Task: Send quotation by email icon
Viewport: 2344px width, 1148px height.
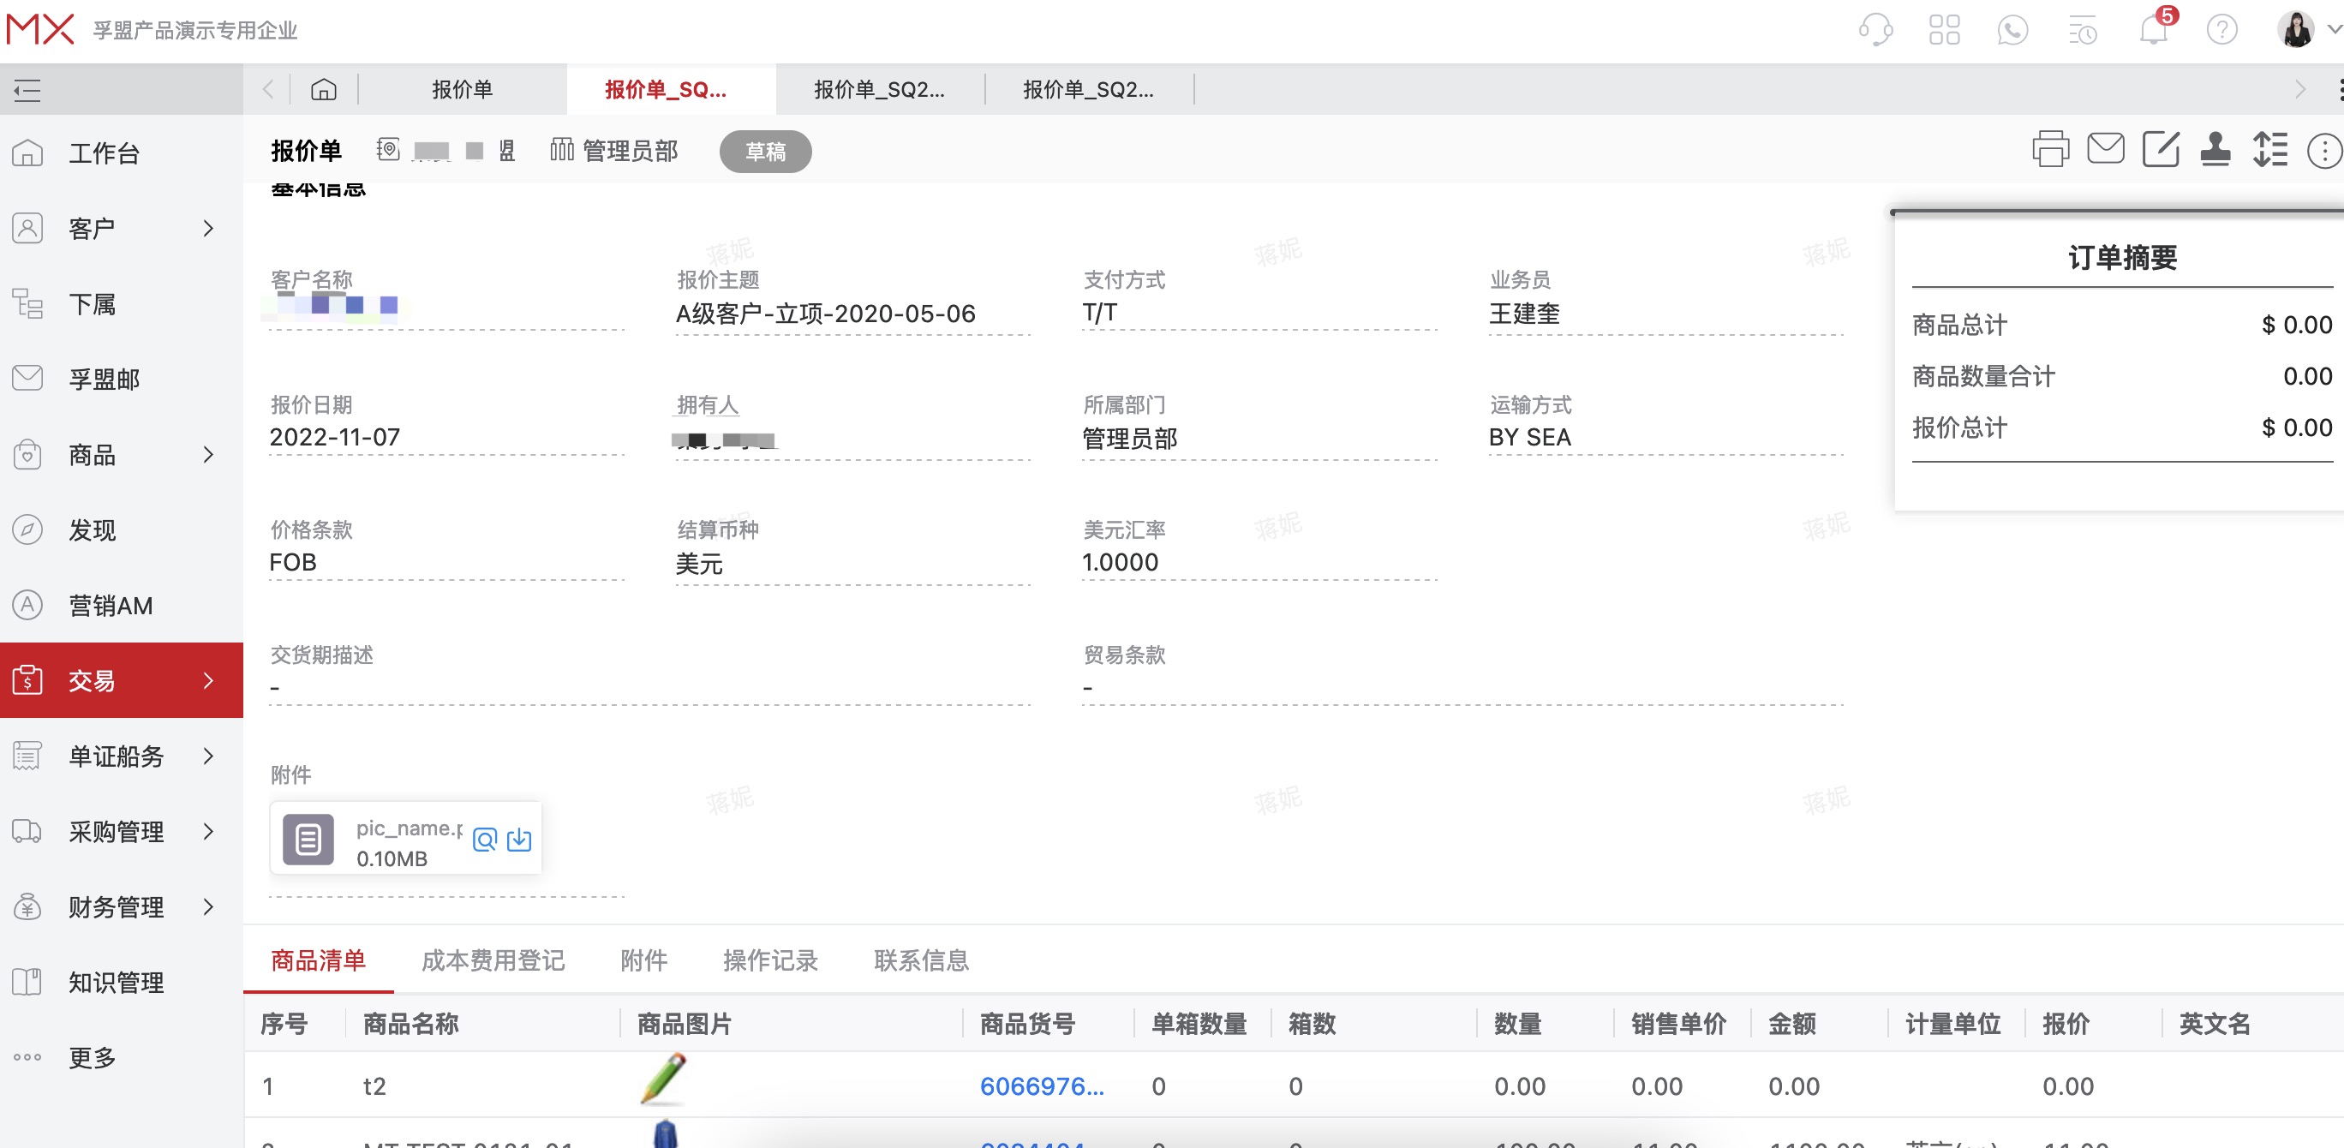Action: [x=2106, y=148]
